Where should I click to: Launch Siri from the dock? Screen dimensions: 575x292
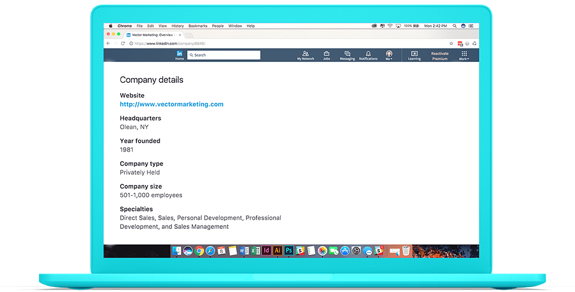coord(188,250)
